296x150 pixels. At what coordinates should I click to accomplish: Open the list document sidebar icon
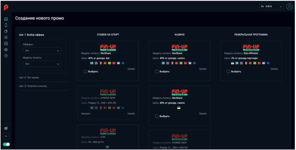pos(6,44)
